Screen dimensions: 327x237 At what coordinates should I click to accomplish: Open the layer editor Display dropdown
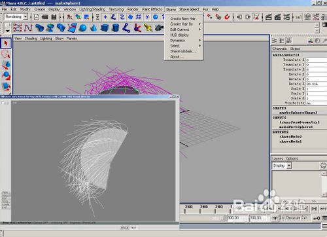[289, 166]
